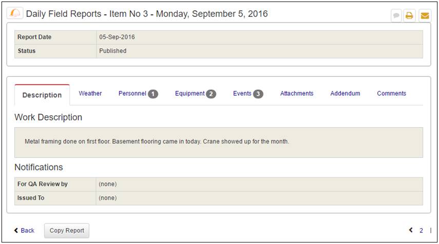Select the Description tab
Image resolution: width=439 pixels, height=244 pixels.
tap(42, 95)
